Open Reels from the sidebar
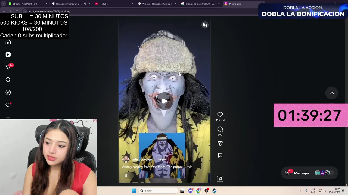Image resolution: width=348 pixels, height=195 pixels. [x=8, y=54]
